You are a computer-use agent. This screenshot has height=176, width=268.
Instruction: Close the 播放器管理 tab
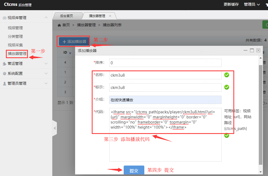pos(110,16)
